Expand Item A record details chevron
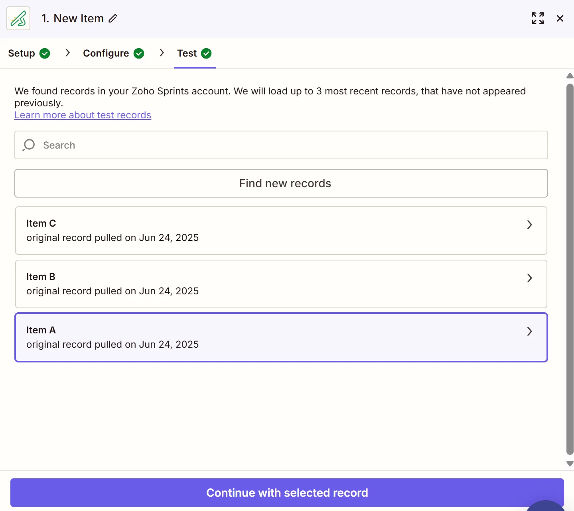 coord(529,331)
